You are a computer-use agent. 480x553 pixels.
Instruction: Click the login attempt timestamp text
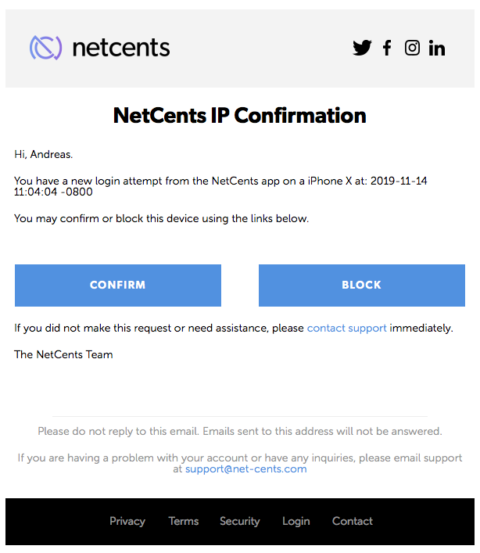(x=399, y=181)
